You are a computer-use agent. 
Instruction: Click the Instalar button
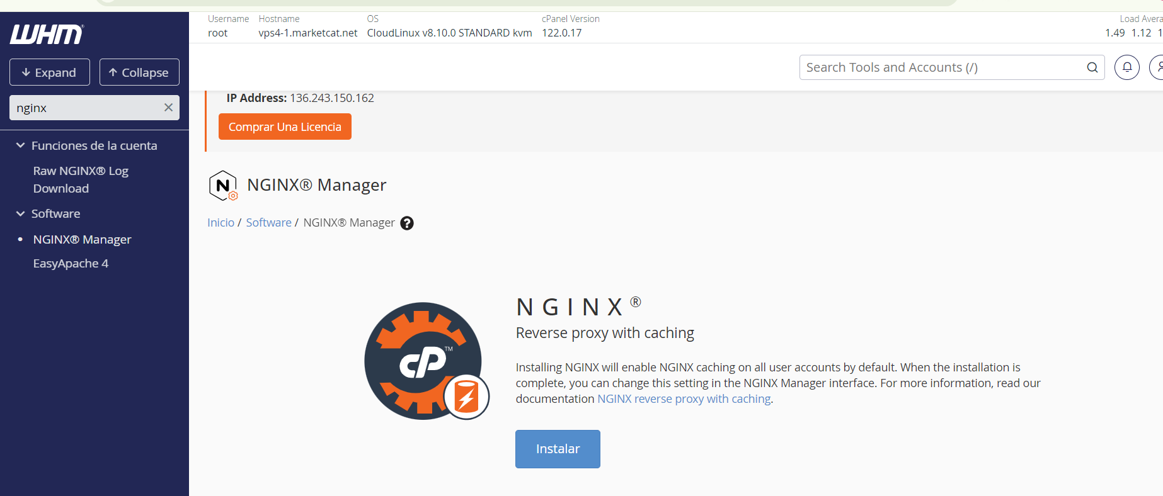click(558, 449)
